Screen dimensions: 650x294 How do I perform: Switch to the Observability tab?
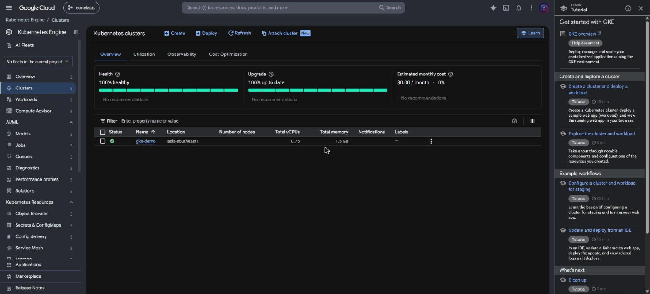182,54
